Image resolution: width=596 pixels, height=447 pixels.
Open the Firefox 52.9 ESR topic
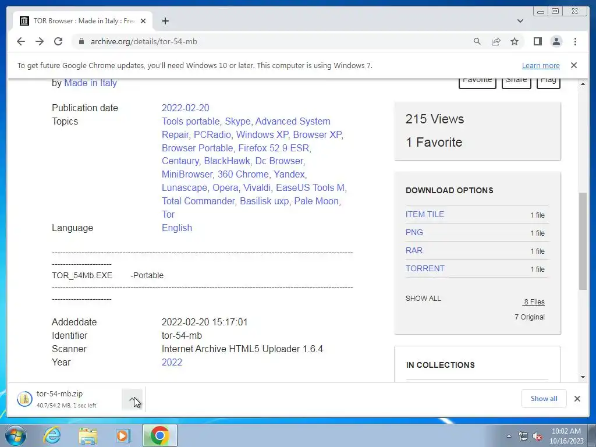click(274, 148)
